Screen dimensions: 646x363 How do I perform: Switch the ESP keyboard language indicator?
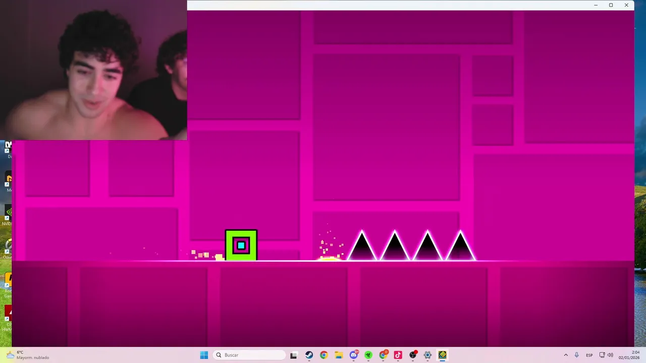(589, 355)
